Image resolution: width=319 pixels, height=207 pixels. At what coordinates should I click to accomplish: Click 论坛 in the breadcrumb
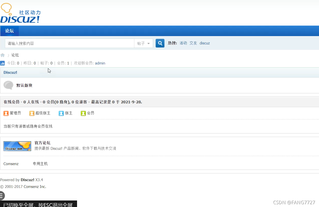15,55
